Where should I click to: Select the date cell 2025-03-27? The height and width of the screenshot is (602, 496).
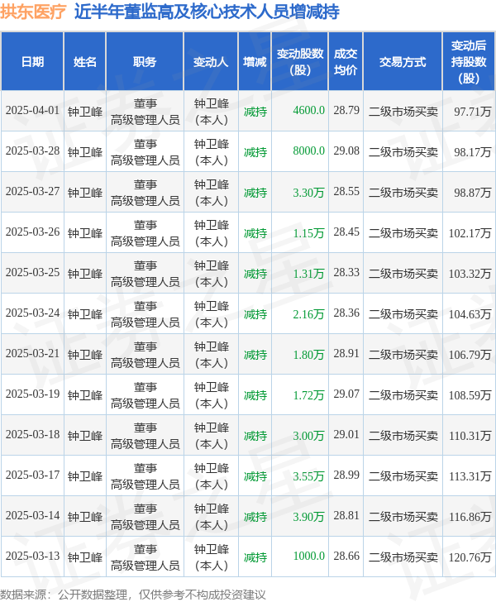[32, 192]
